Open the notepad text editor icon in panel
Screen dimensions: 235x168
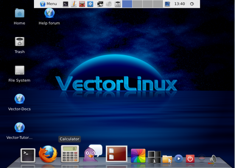click(x=74, y=4)
